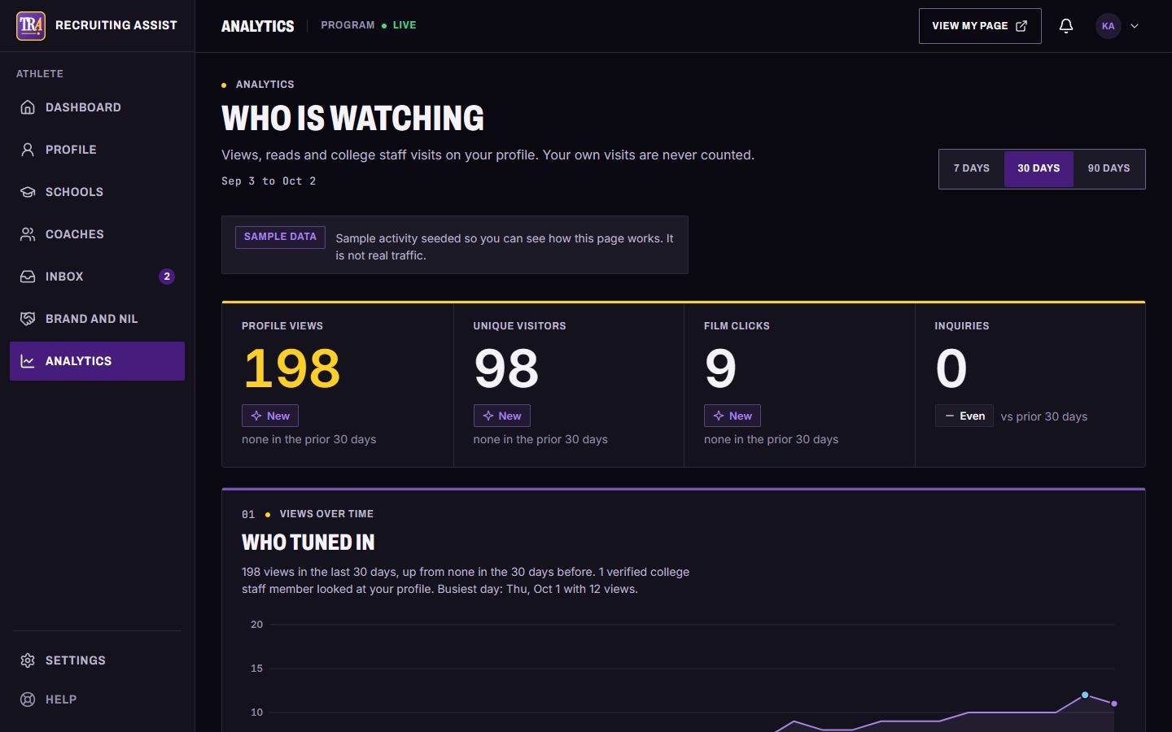Viewport: 1172px width, 732px height.
Task: Click the sparkle icon in Film Clicks New badge
Action: [719, 416]
